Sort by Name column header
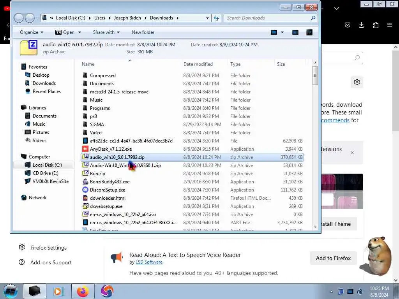 tap(88, 64)
